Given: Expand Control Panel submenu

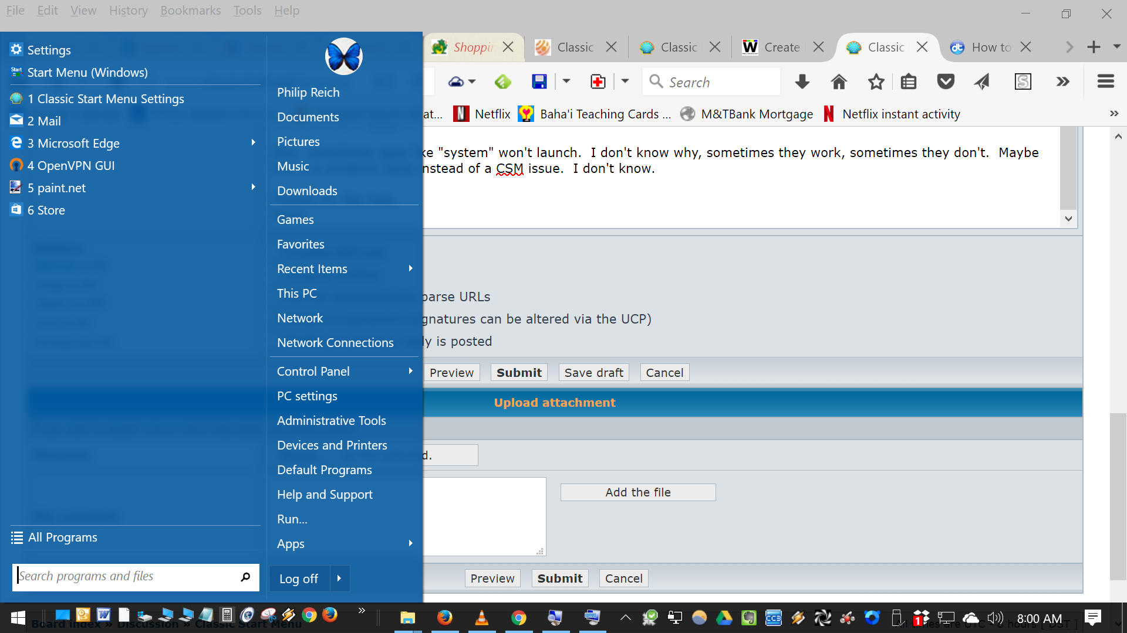Looking at the screenshot, I should point(410,371).
